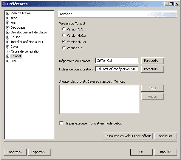Browse for Répertoire de Tomcat folder

click(152, 61)
